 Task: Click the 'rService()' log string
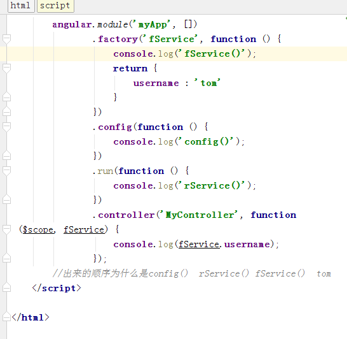click(212, 185)
